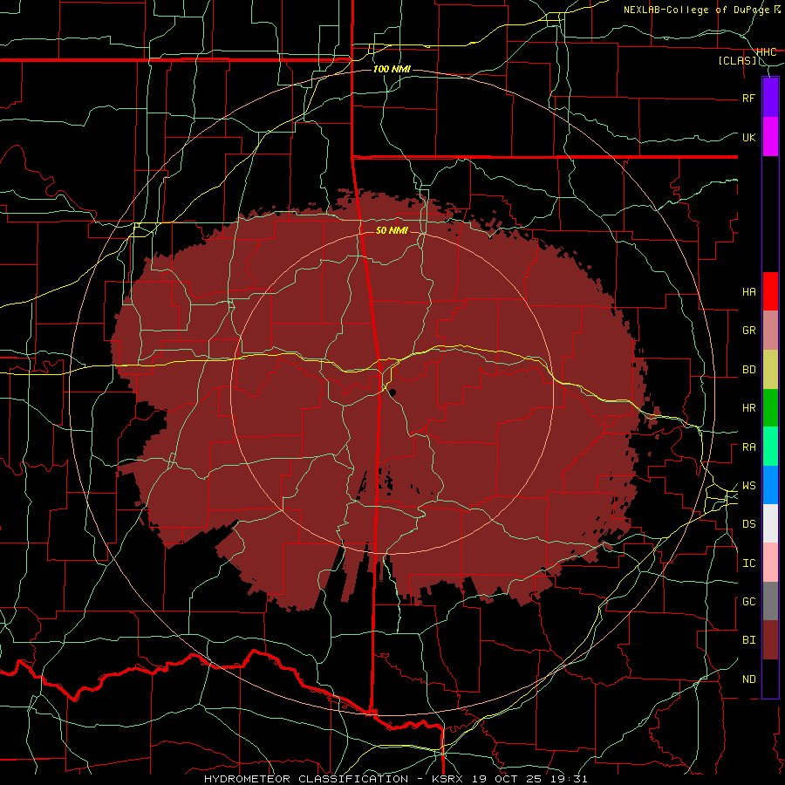Viewport: 785px width, 785px height.
Task: Pick the HR green legend swatch
Action: 770,407
